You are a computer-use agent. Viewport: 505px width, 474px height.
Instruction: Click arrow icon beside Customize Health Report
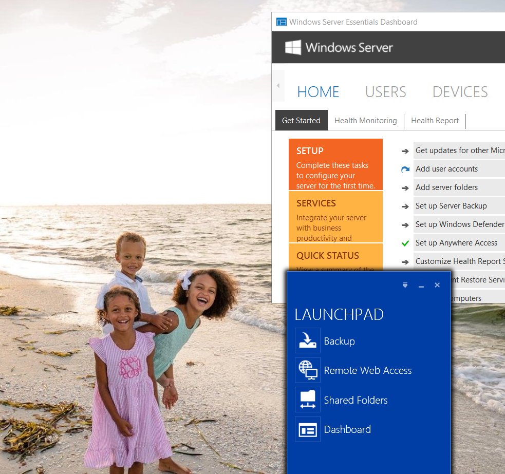pos(405,262)
